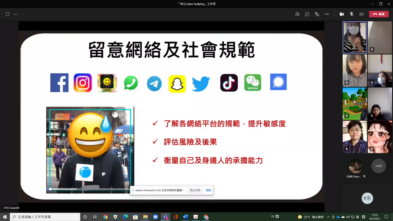393x221 pixels.
Task: Select the anime girl with glasses participant tile
Action: click(380, 137)
